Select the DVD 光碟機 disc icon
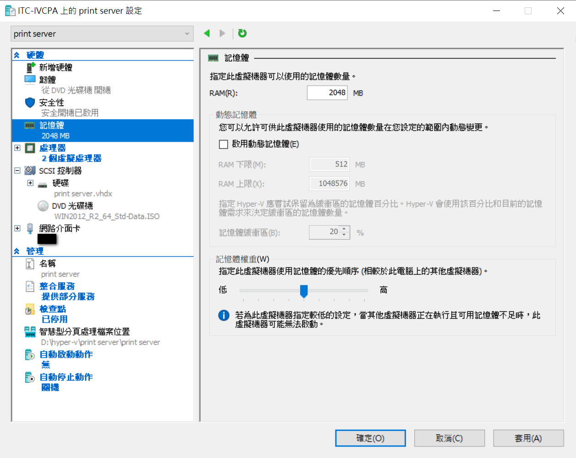Image resolution: width=576 pixels, height=458 pixels. pos(43,206)
